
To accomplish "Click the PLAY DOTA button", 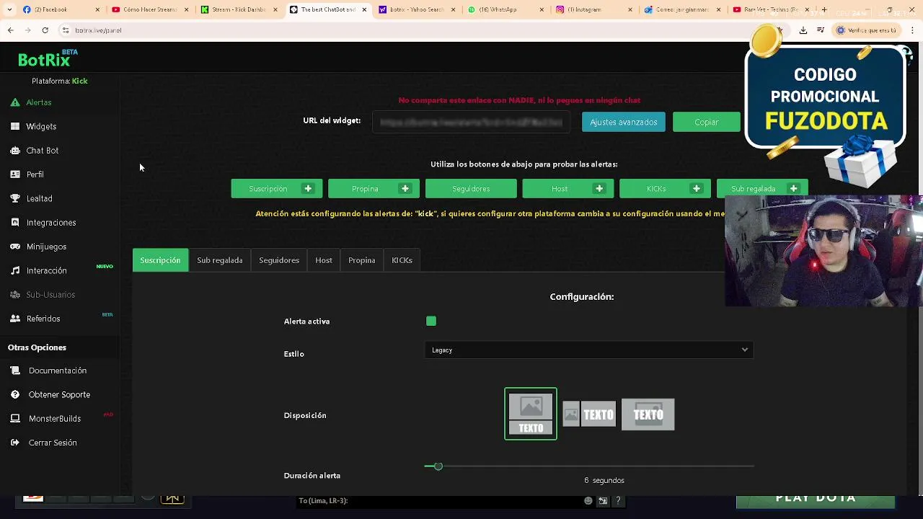I will (x=816, y=500).
